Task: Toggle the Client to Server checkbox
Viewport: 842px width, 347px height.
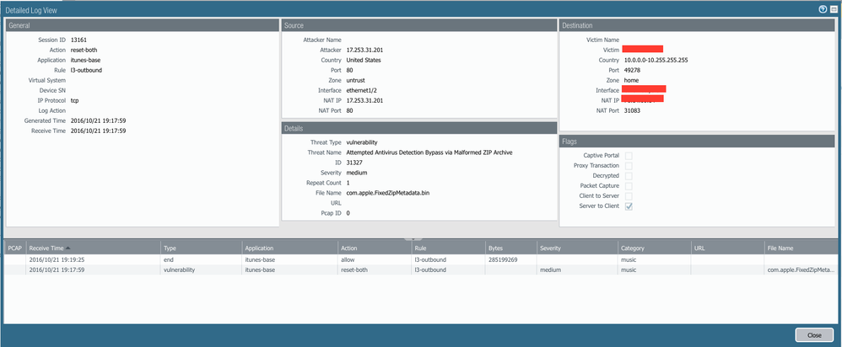Action: pyautogui.click(x=629, y=196)
